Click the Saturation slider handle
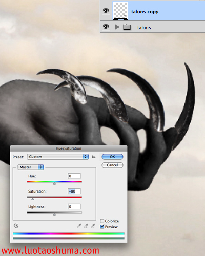The width and height of the screenshot is (205, 256). pos(33,199)
